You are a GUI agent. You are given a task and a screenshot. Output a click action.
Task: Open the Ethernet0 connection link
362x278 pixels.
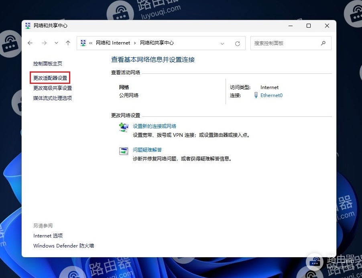[x=271, y=95]
